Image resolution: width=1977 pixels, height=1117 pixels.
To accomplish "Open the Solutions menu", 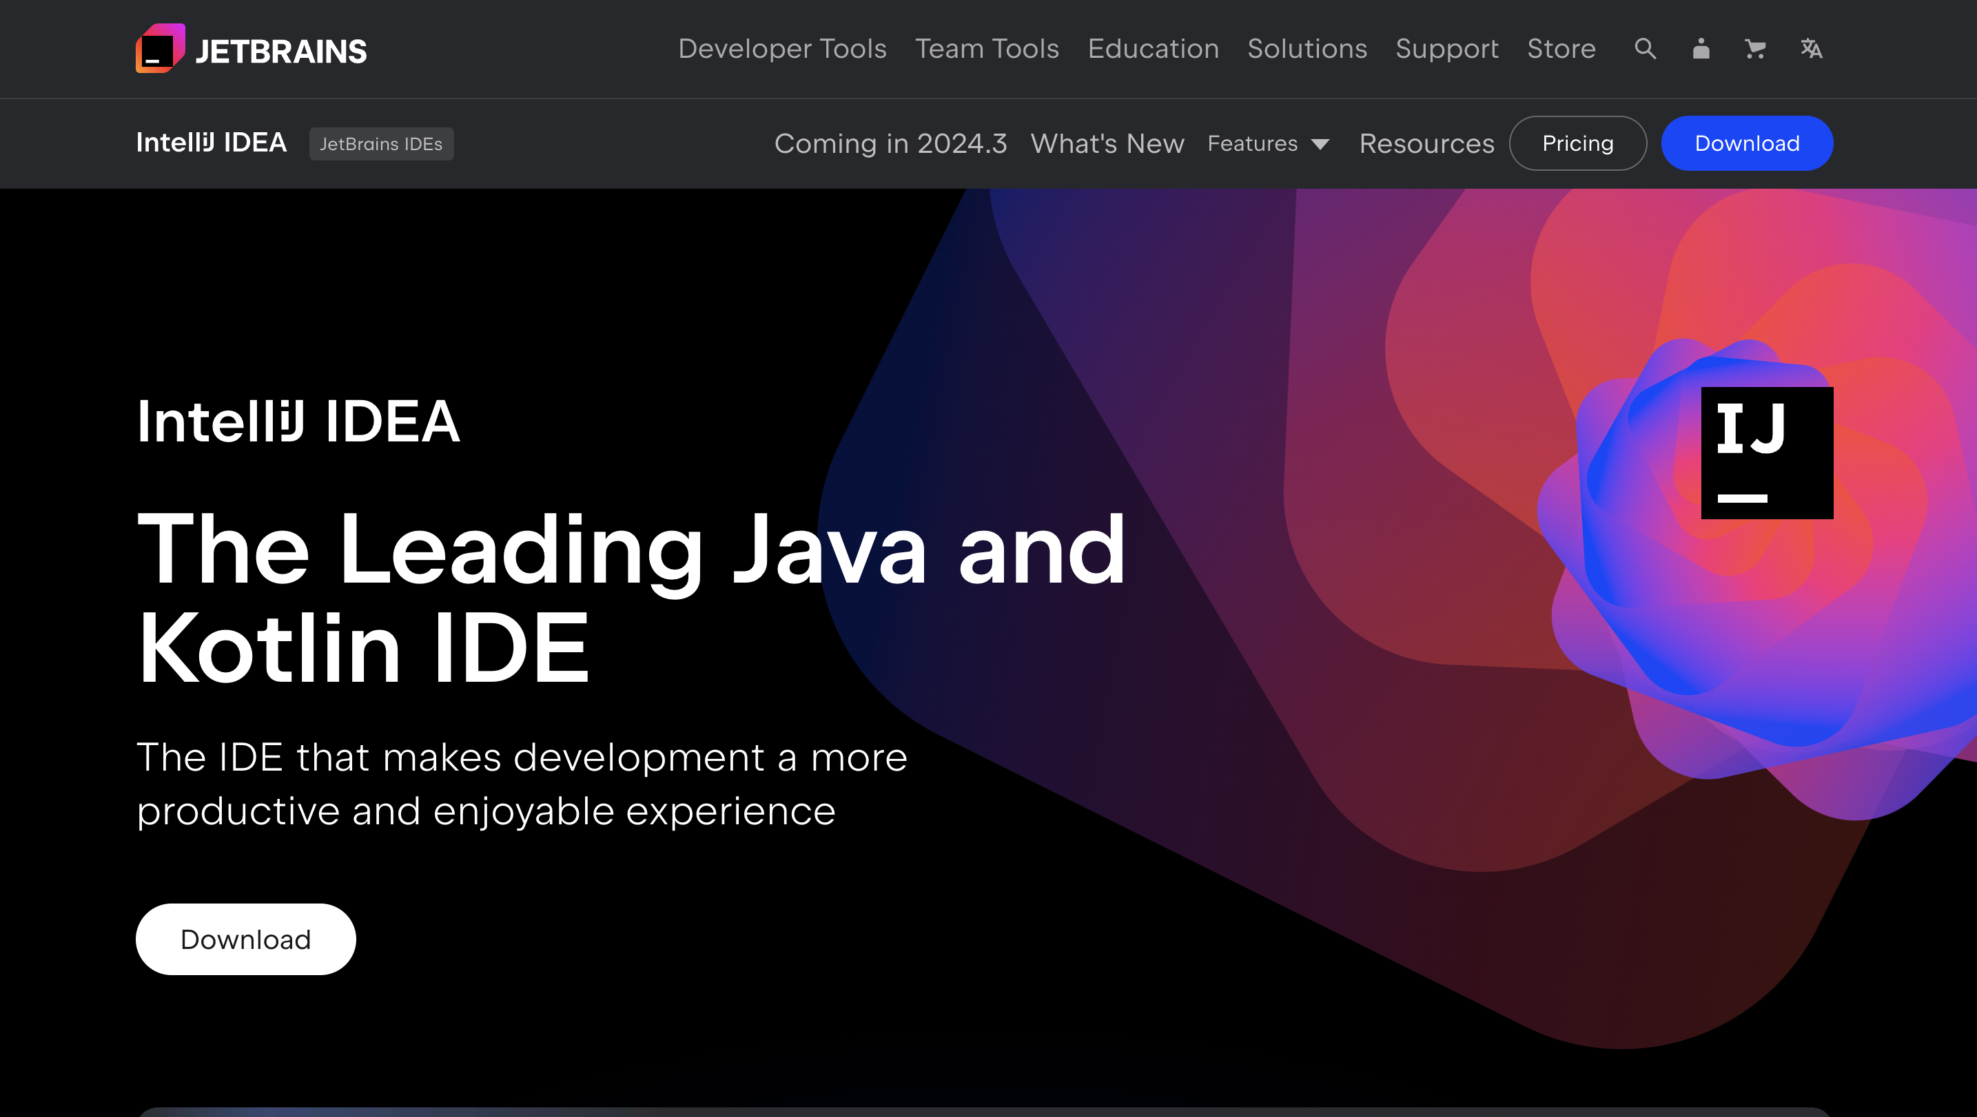I will point(1307,49).
